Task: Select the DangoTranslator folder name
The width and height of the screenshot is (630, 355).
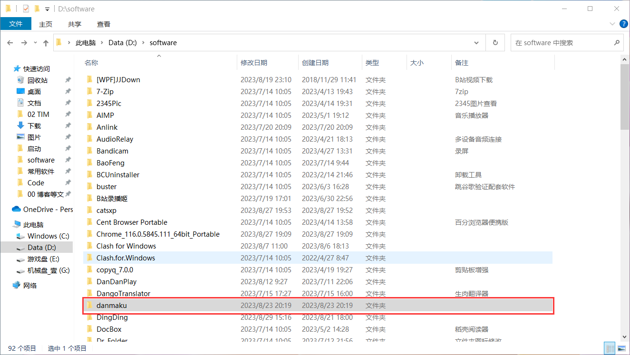Action: click(123, 294)
